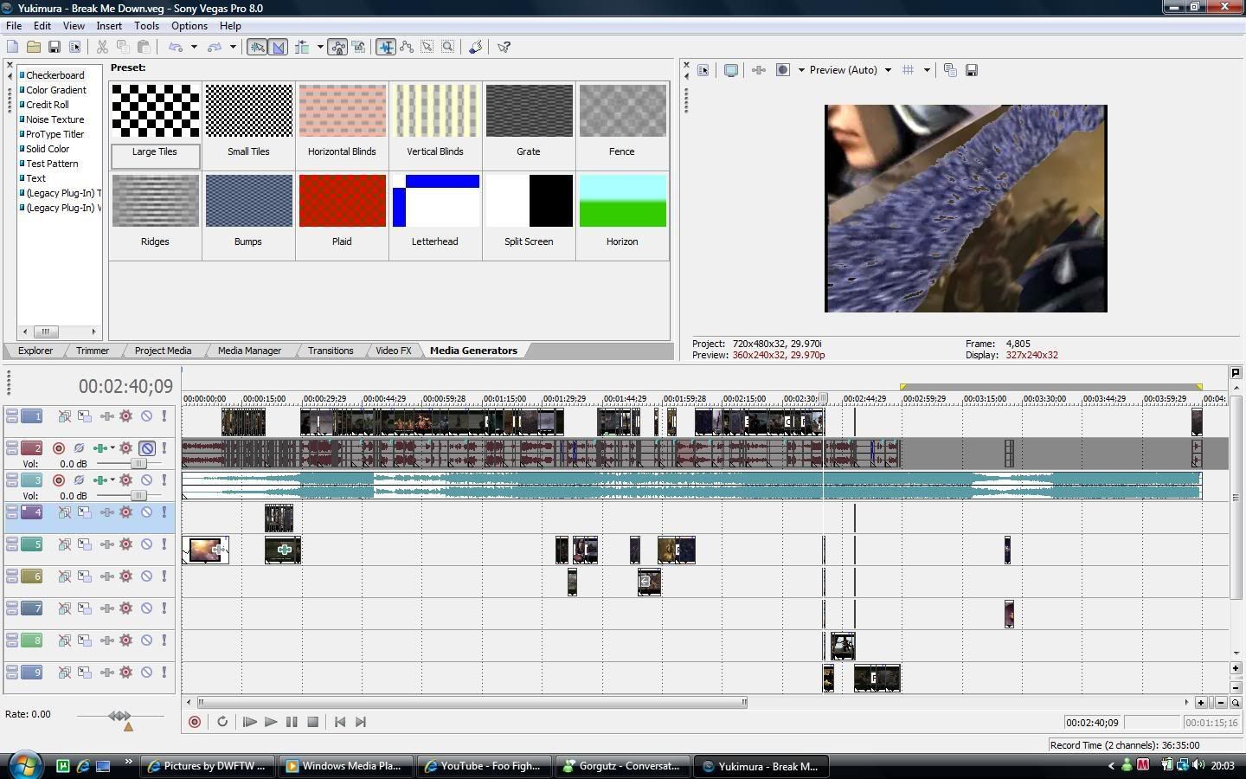
Task: Open Track FX on track 1
Action: click(x=126, y=416)
